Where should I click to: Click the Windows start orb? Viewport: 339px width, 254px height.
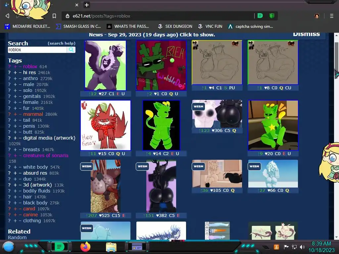click(x=9, y=247)
